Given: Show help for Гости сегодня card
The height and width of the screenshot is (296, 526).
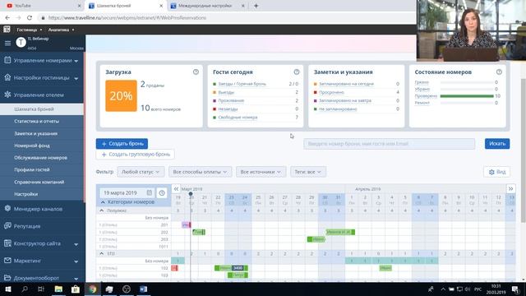Looking at the screenshot, I should [297, 72].
